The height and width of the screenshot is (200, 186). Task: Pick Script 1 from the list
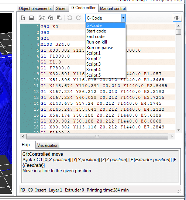tap(106, 53)
